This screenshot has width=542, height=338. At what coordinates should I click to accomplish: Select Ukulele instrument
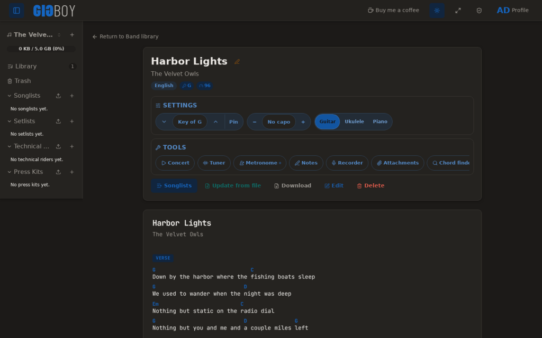[354, 122]
